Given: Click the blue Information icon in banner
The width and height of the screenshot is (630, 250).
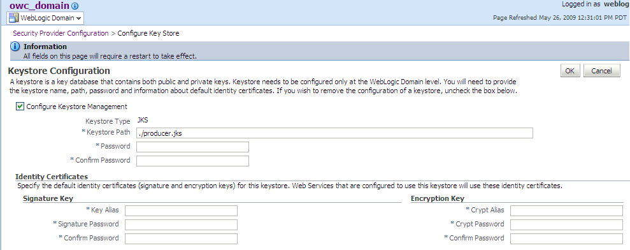Looking at the screenshot, I should pyautogui.click(x=15, y=47).
